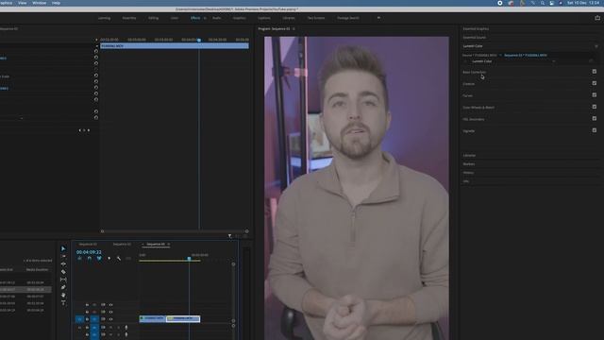The height and width of the screenshot is (340, 604).
Task: Select the Slip tool
Action: pos(63,280)
